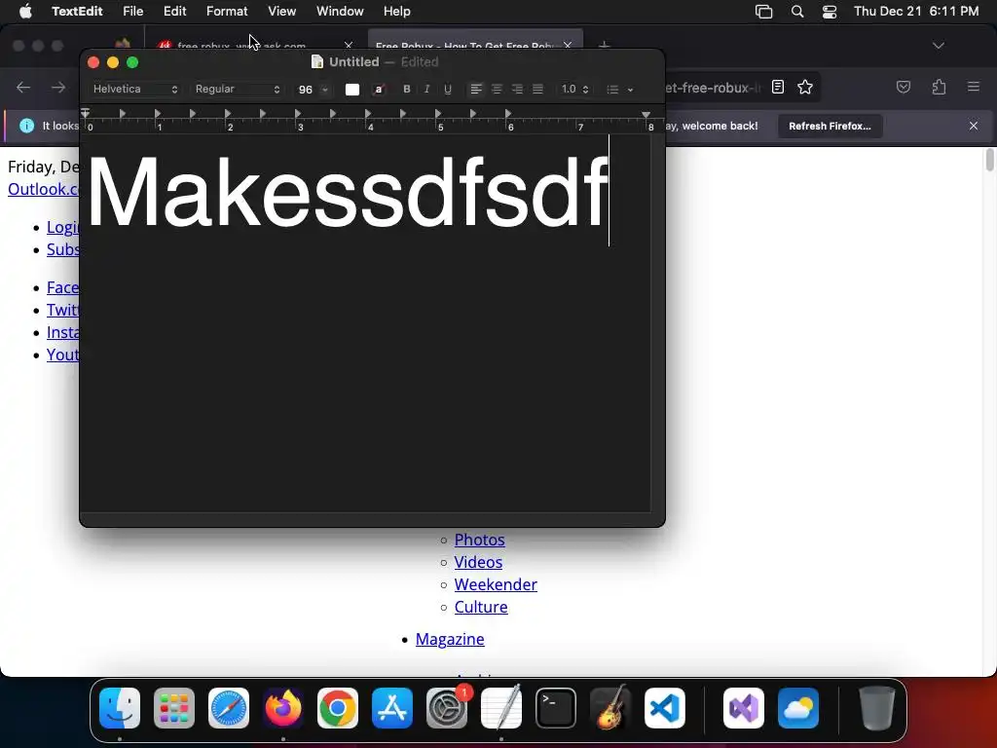Justify text in TextEdit
Viewport: 997px width, 748px height.
pyautogui.click(x=537, y=89)
